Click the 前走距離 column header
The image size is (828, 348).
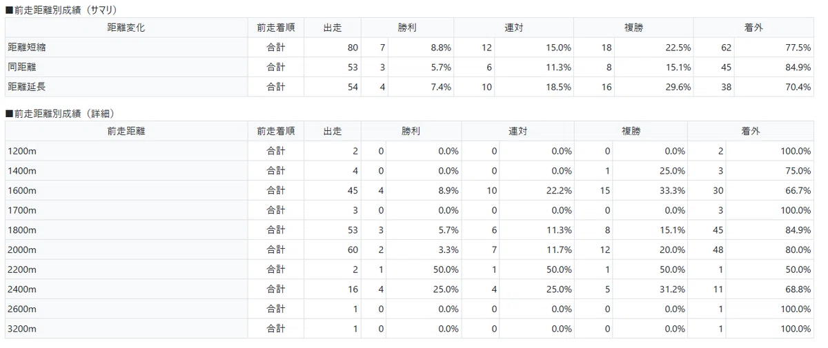pyautogui.click(x=126, y=131)
